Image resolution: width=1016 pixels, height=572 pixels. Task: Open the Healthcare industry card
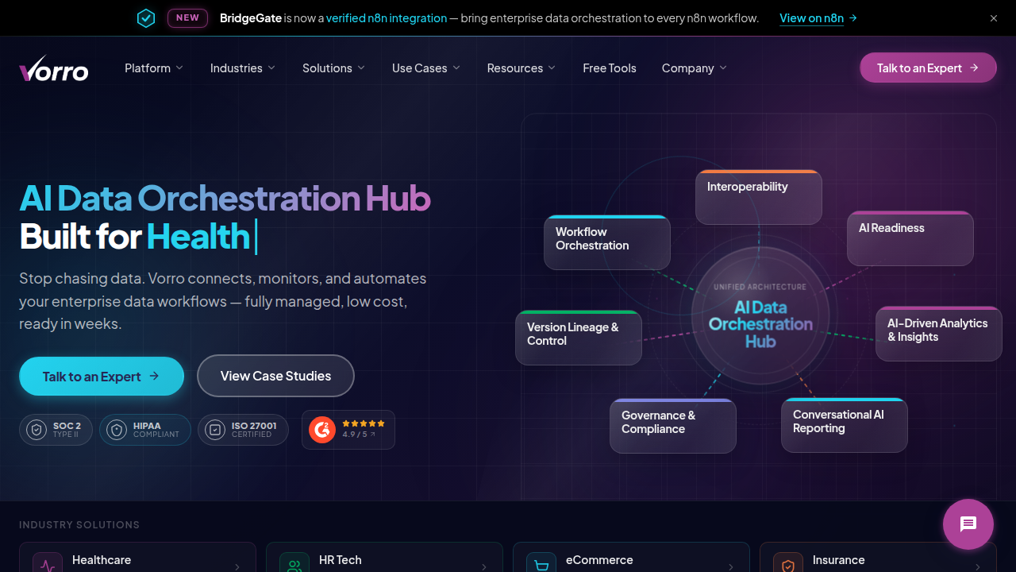click(137, 557)
